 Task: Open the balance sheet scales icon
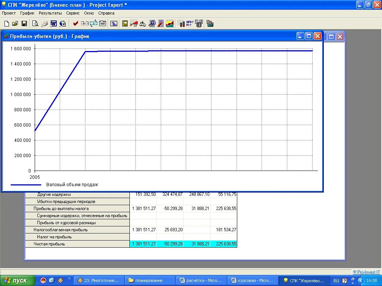point(143,23)
